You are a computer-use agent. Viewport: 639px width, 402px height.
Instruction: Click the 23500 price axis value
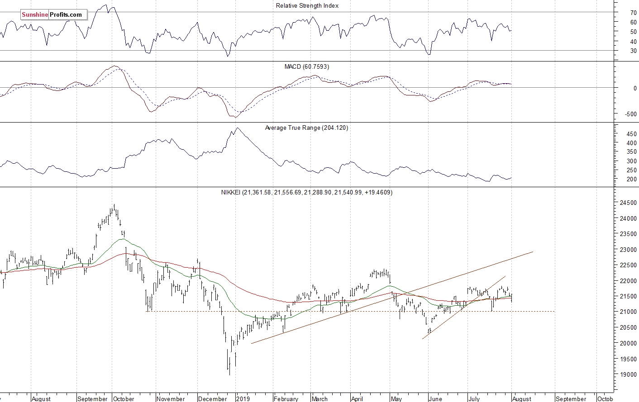pyautogui.click(x=628, y=234)
